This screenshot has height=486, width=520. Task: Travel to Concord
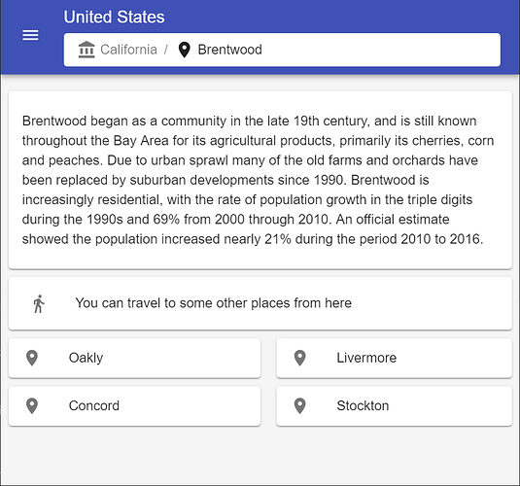(x=135, y=405)
